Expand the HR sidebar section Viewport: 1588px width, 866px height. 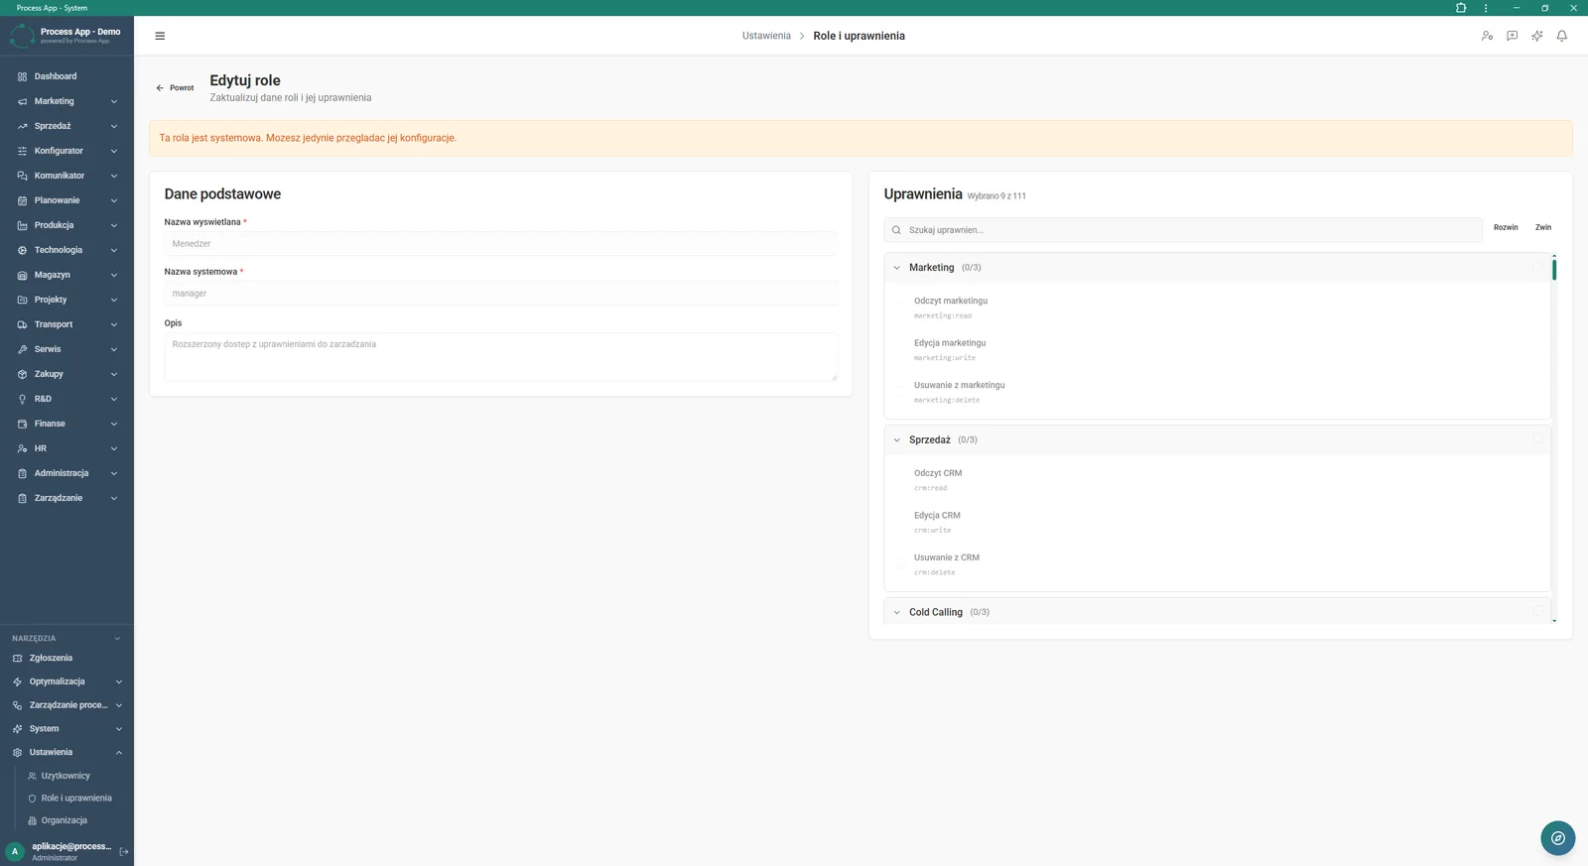(114, 448)
